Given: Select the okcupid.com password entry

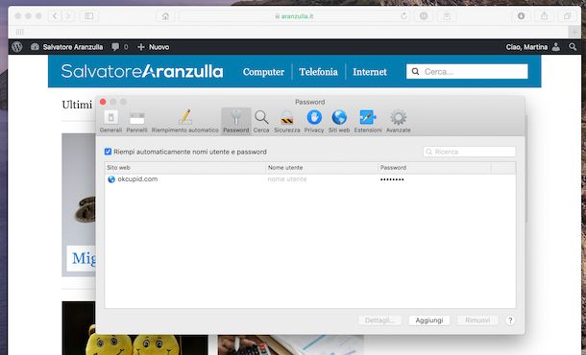Looking at the screenshot, I should [310, 179].
